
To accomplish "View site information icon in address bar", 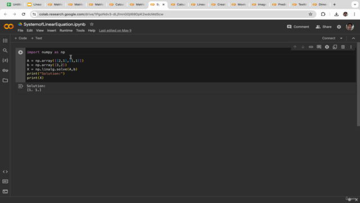I will (34, 14).
